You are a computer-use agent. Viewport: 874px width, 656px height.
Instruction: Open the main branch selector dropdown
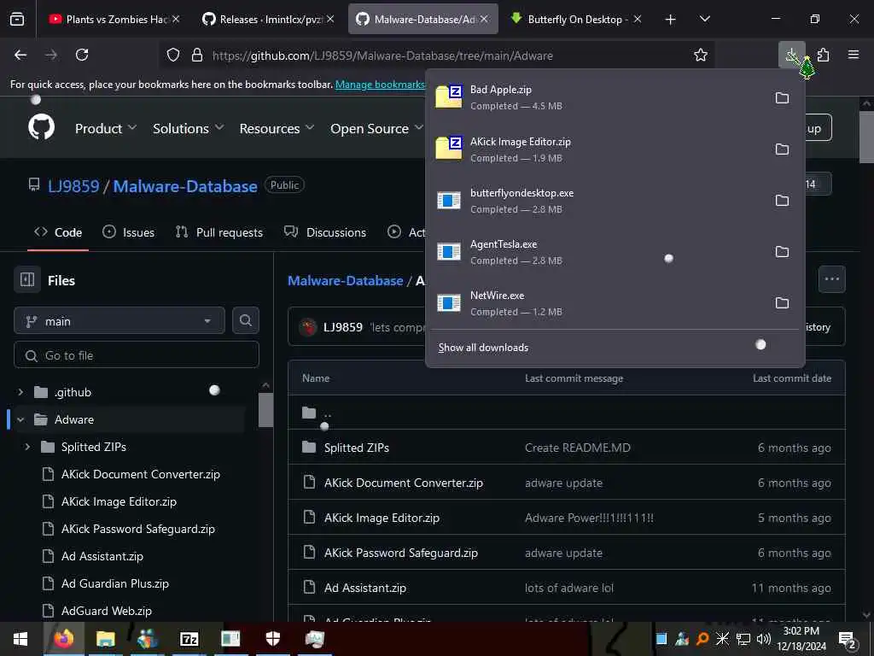[x=119, y=321]
